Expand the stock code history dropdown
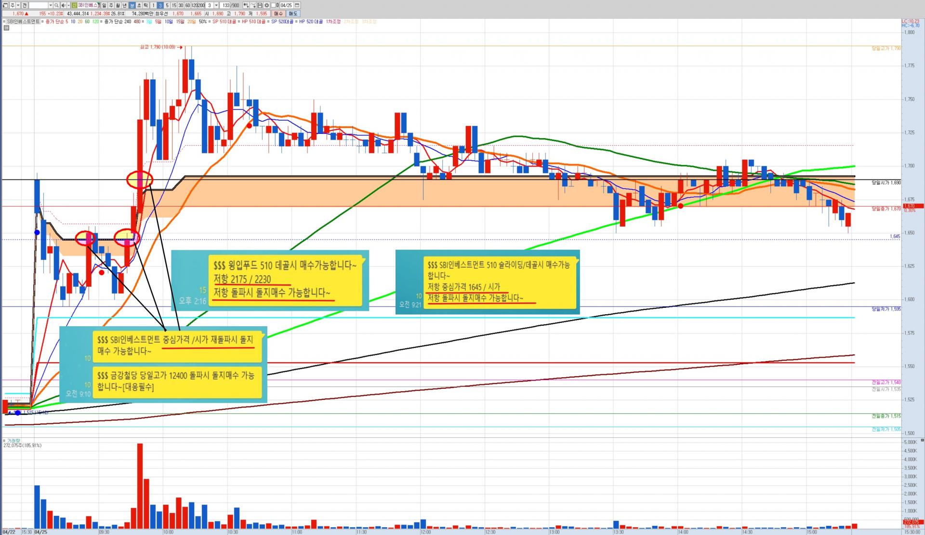Screen dimensions: 925x535 [x=51, y=5]
